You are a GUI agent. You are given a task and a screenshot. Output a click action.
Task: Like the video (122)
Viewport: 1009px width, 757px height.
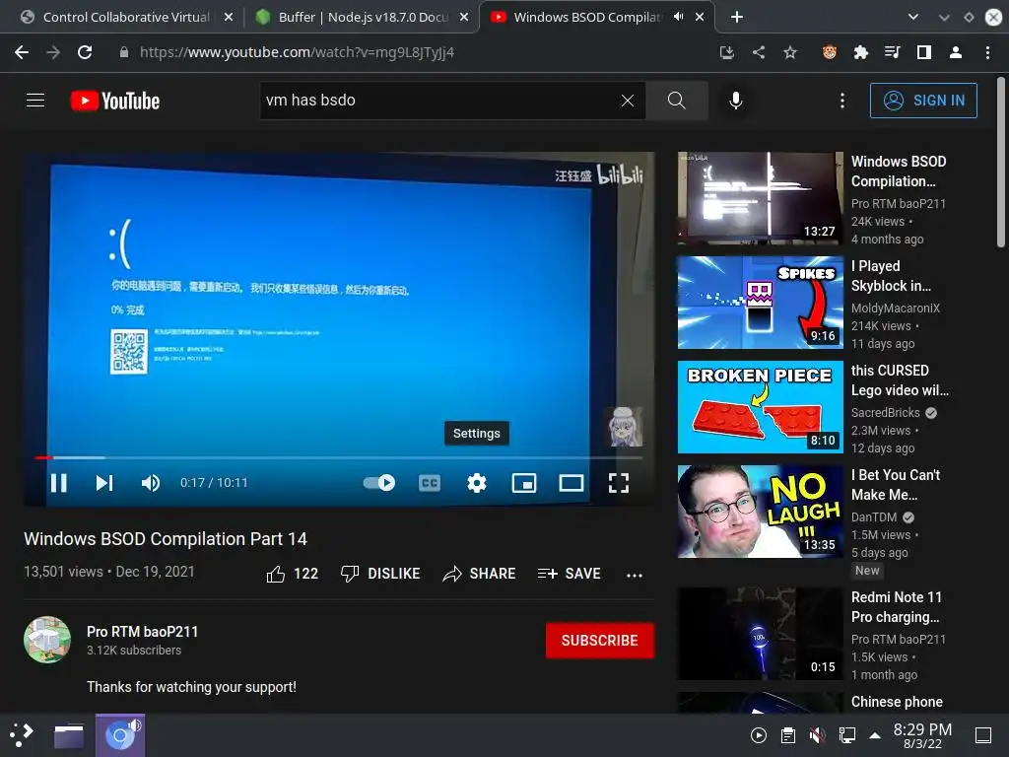tap(293, 574)
